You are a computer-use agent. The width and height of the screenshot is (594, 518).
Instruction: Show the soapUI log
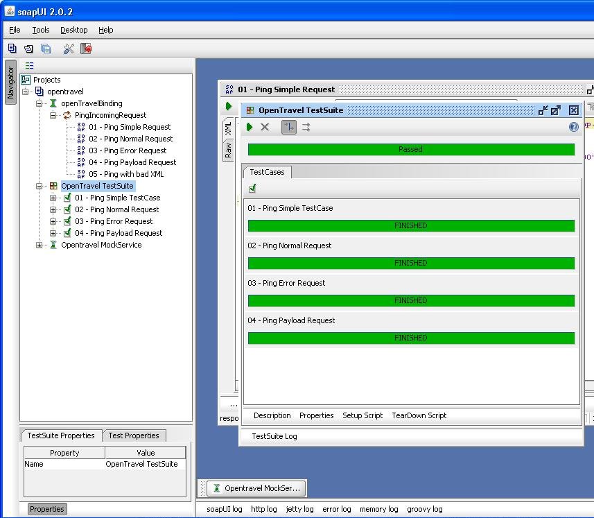coord(225,509)
